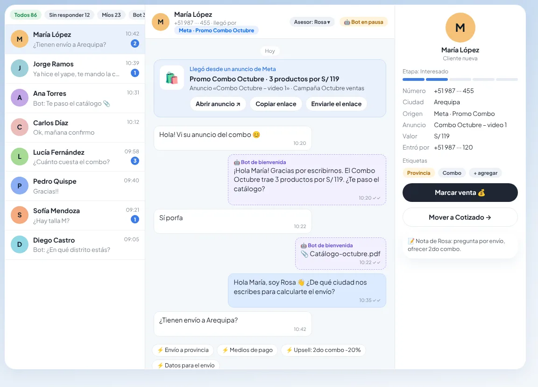
Task: Insert Medios de pago quick reply
Action: point(248,350)
